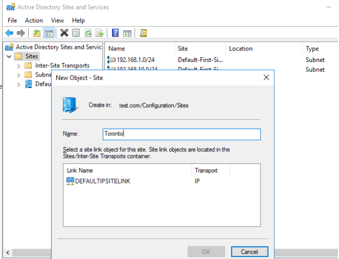
Task: Minimize the Active Directory Sites and Services window
Action: [329, 7]
